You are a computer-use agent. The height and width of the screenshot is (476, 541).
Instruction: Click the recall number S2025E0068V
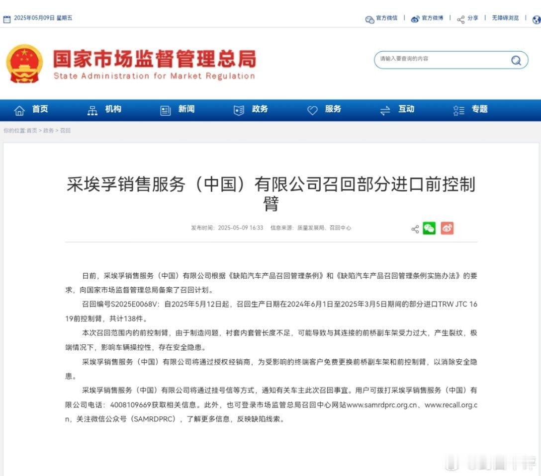pyautogui.click(x=135, y=305)
